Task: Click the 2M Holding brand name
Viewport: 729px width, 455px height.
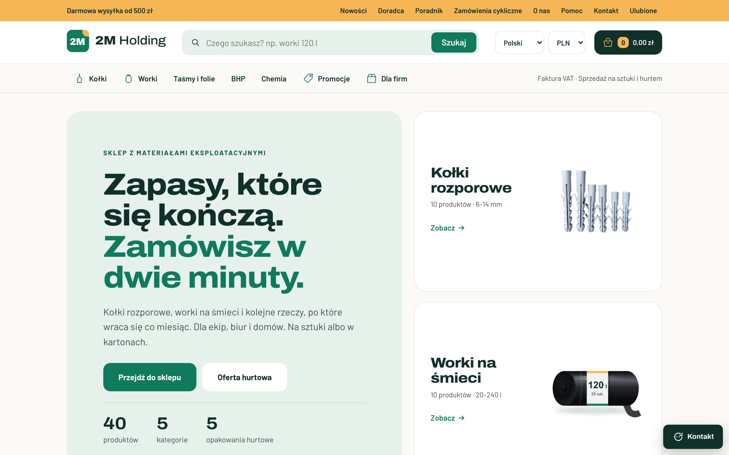Action: (130, 40)
